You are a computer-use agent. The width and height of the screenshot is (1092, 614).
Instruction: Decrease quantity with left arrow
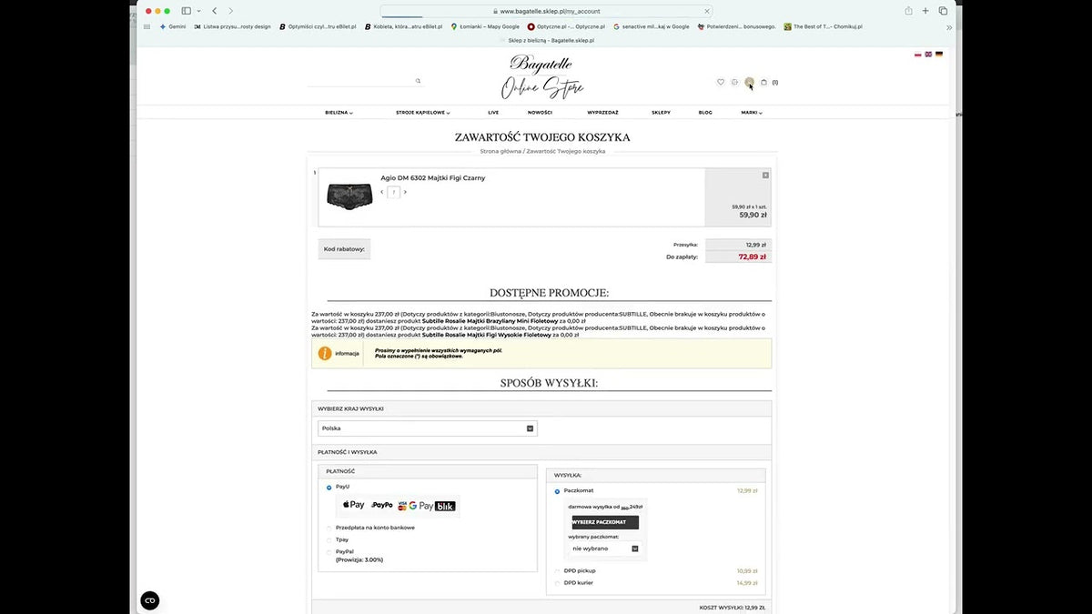381,192
